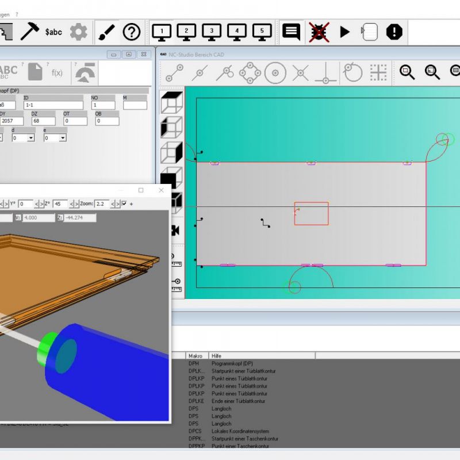Increase Z° angle with the stepper arrow
This screenshot has width=460, height=460.
[76, 204]
